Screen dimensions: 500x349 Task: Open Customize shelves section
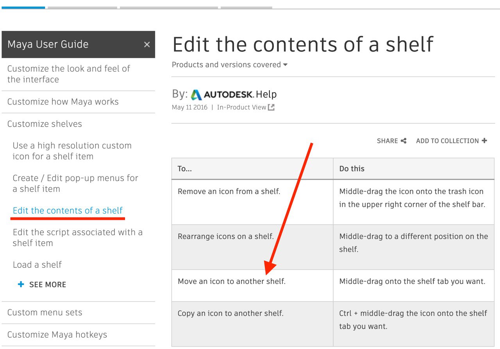click(x=45, y=124)
